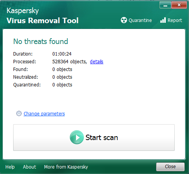Click the Neutralized: label
Viewport: 189px width, 174px height.
[26, 77]
